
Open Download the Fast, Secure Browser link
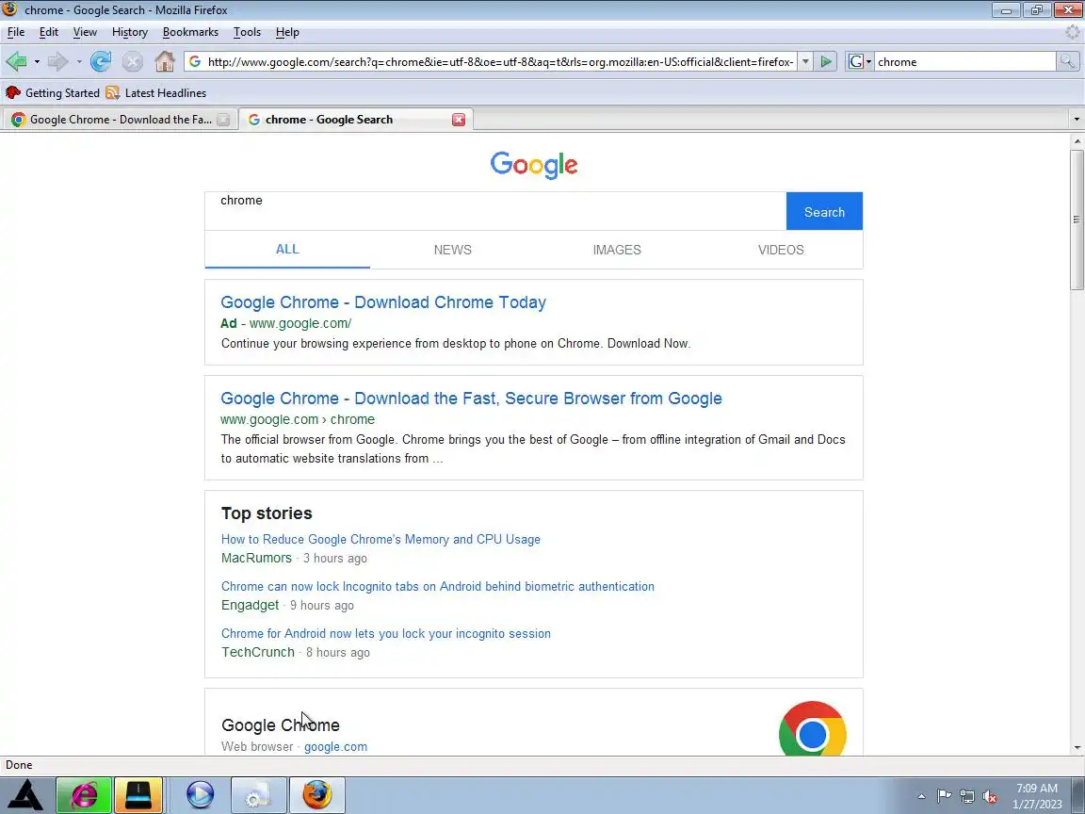click(471, 399)
